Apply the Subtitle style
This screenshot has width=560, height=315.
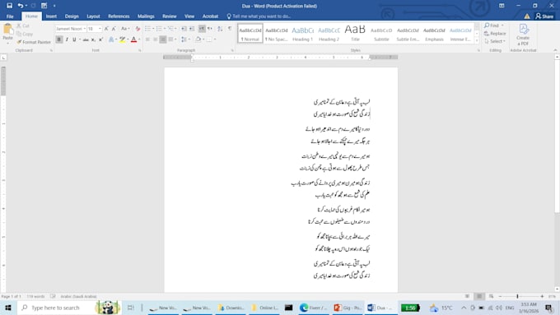click(381, 34)
